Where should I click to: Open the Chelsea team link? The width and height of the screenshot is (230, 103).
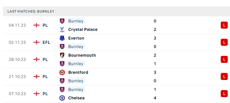point(76,98)
